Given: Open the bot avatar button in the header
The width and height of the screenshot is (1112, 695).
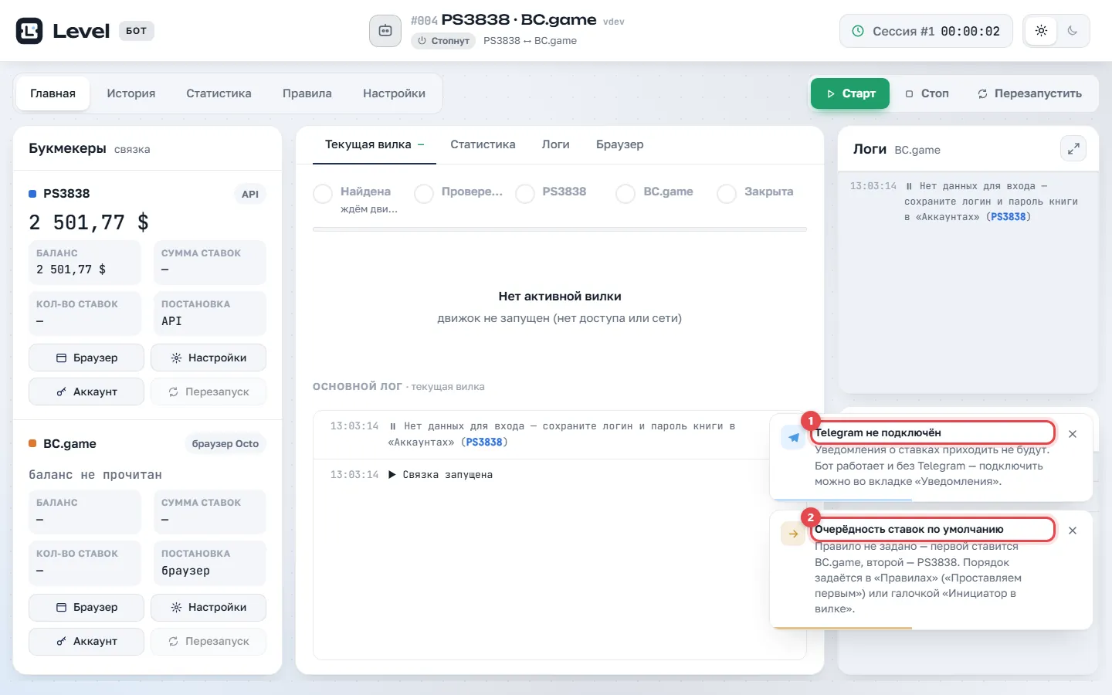Looking at the screenshot, I should [x=385, y=31].
